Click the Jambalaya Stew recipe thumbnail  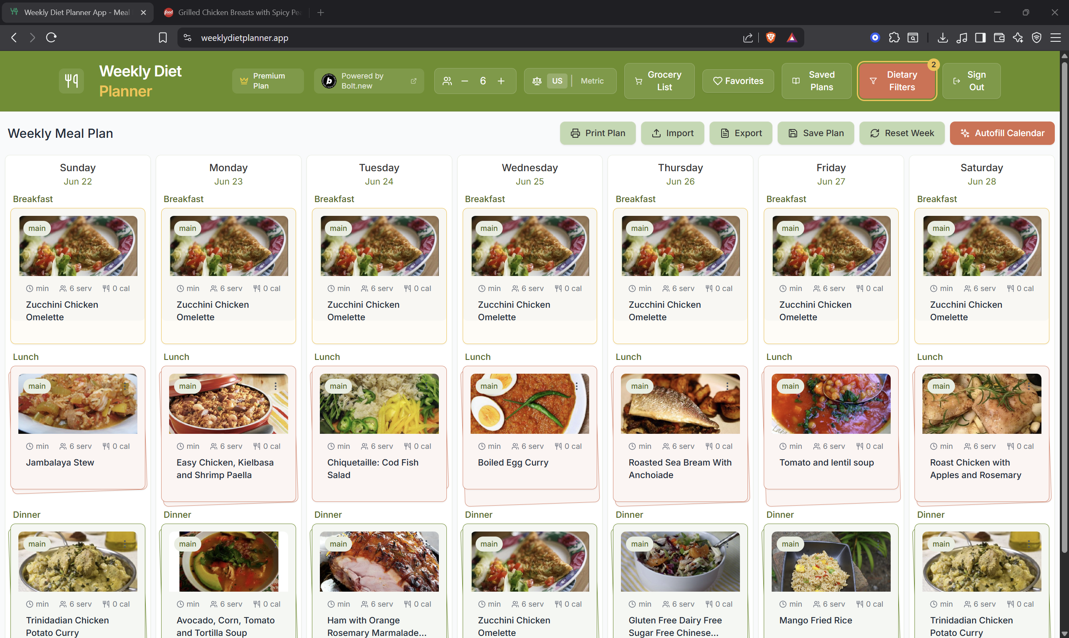[x=78, y=404]
